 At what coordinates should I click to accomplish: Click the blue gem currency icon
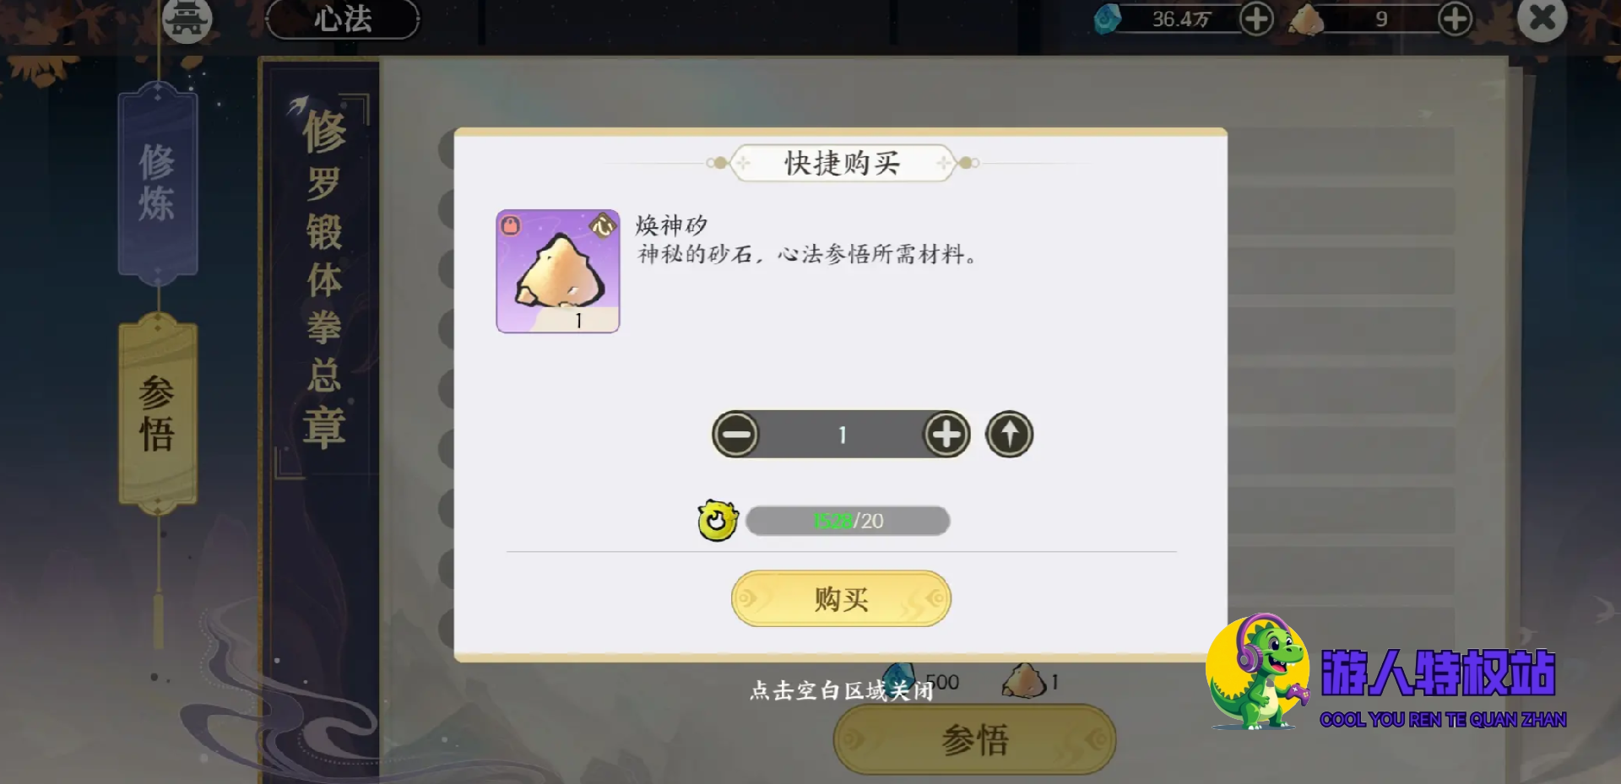pyautogui.click(x=1108, y=19)
